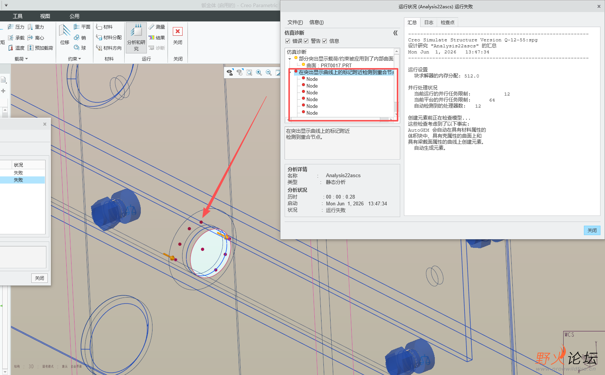Click the Results (结果) icon
The image size is (605, 375).
[x=157, y=38]
